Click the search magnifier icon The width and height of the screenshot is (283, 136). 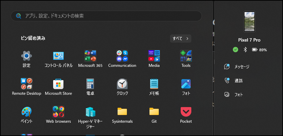click(x=19, y=16)
